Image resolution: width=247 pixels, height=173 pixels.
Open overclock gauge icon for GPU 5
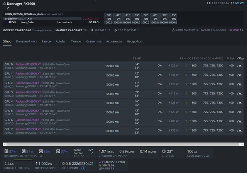(x=239, y=112)
